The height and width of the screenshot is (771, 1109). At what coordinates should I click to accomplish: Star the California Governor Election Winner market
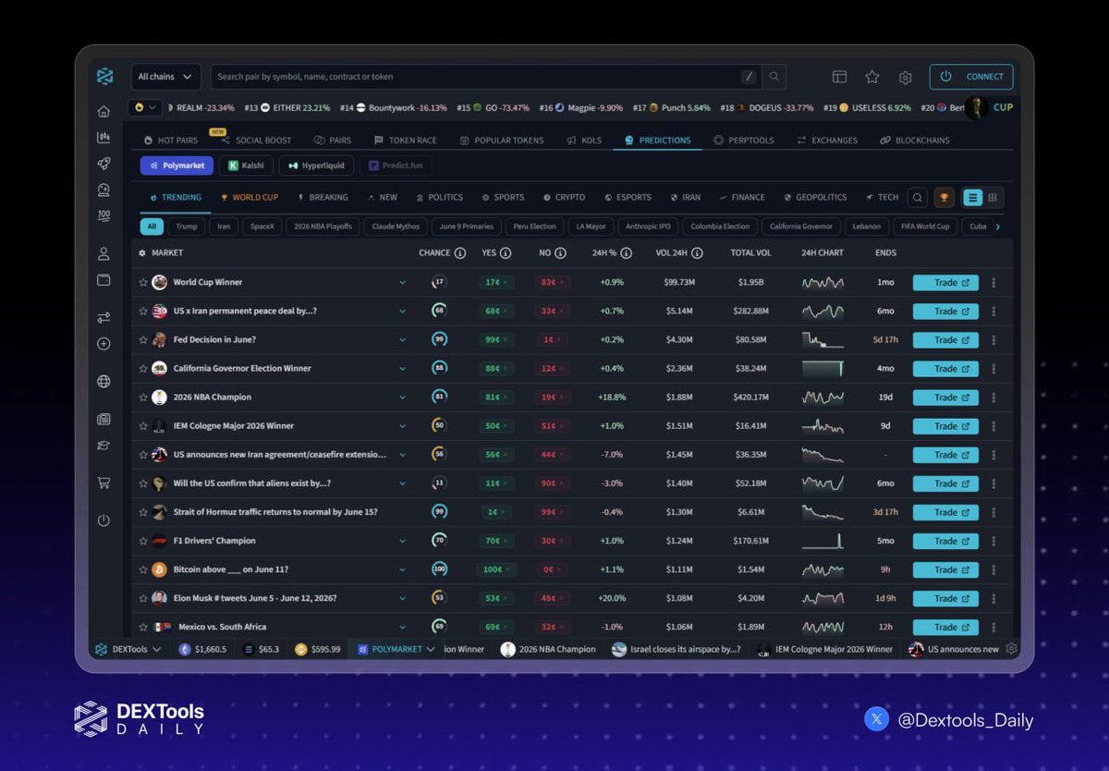143,369
